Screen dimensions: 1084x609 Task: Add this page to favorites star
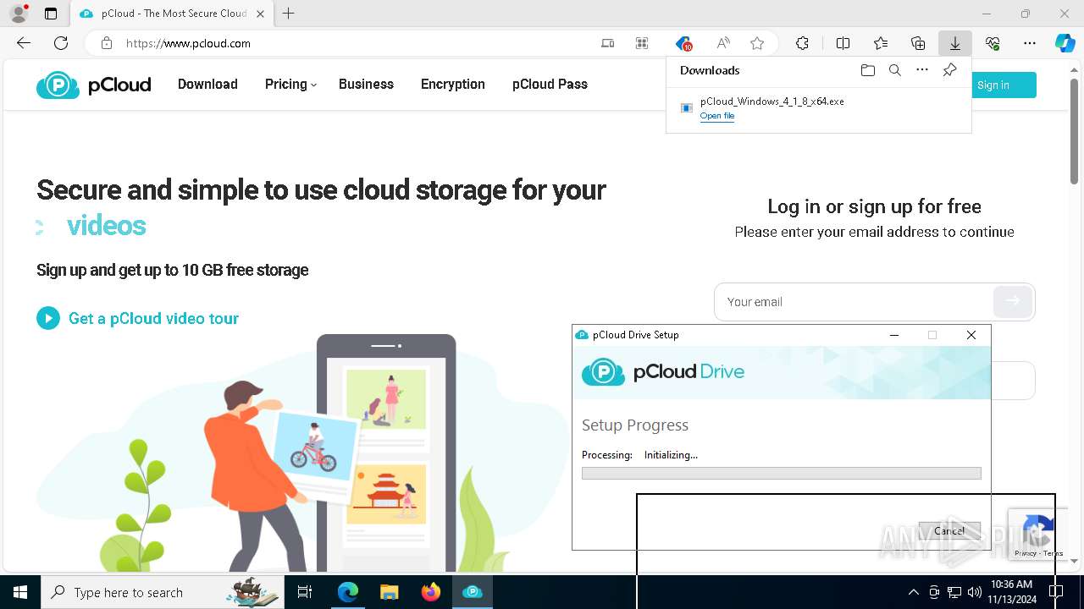pos(757,43)
